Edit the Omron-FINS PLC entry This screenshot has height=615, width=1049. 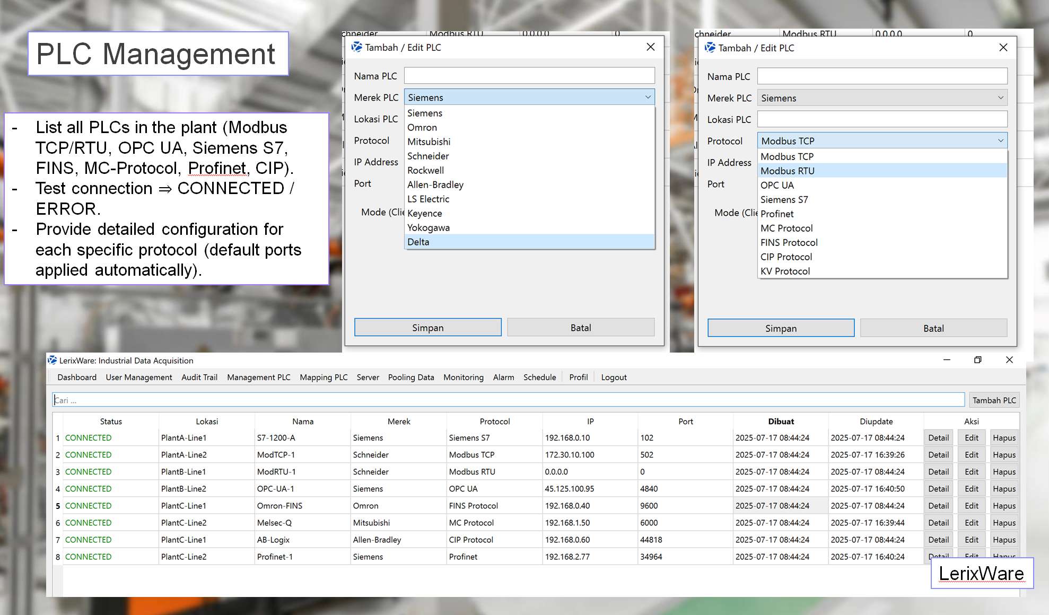point(971,505)
